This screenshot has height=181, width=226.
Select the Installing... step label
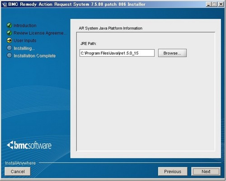click(x=24, y=48)
